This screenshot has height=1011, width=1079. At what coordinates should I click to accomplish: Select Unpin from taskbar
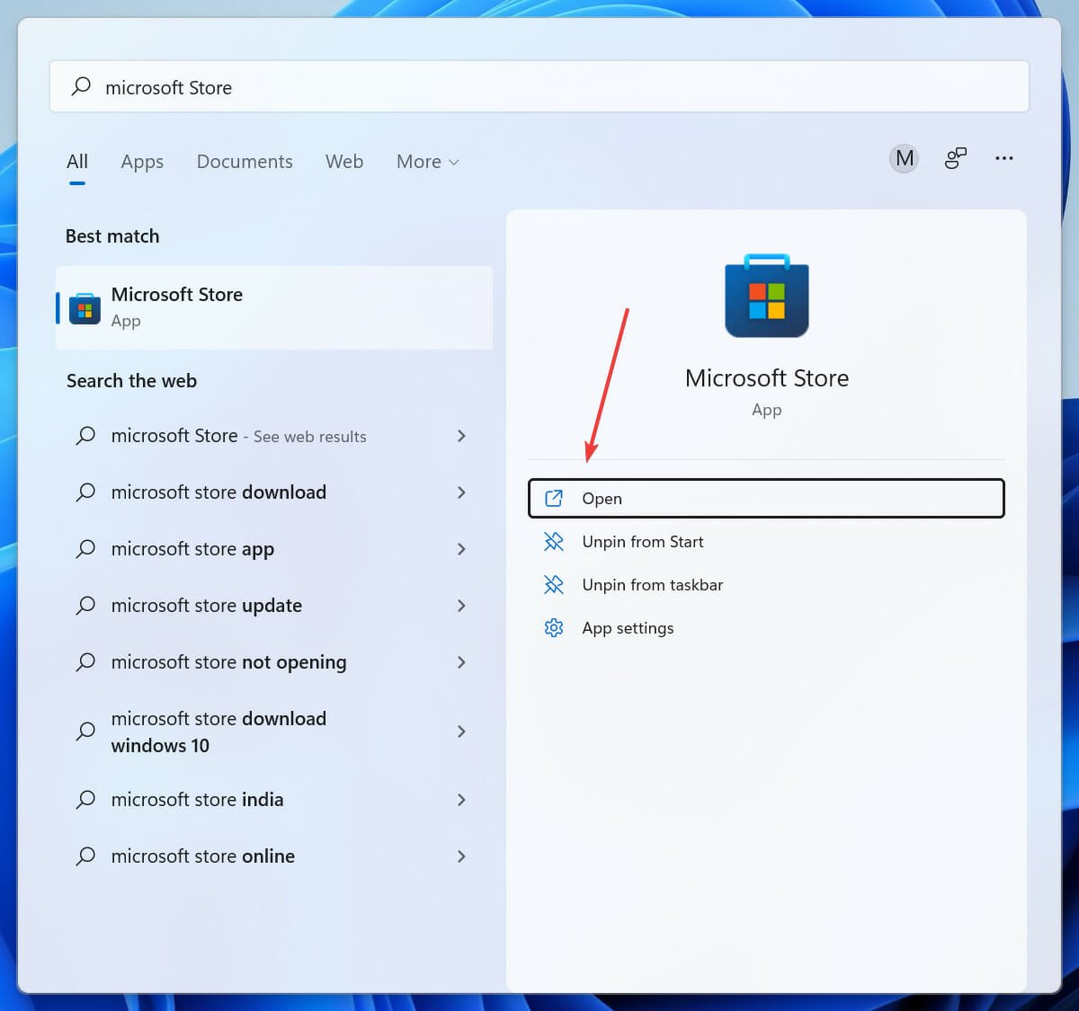(766, 585)
